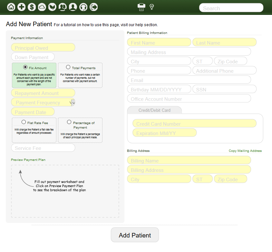Open the single-person profile icon
The image size is (272, 252).
73,7
